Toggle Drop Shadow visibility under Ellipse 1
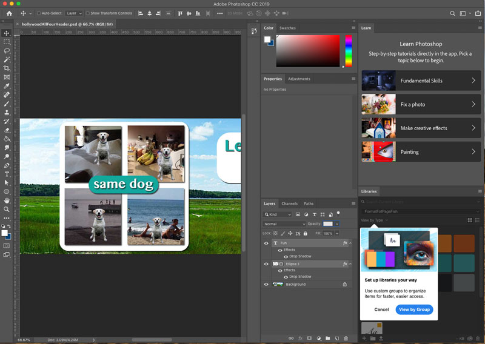Image resolution: width=485 pixels, height=344 pixels. (x=286, y=277)
